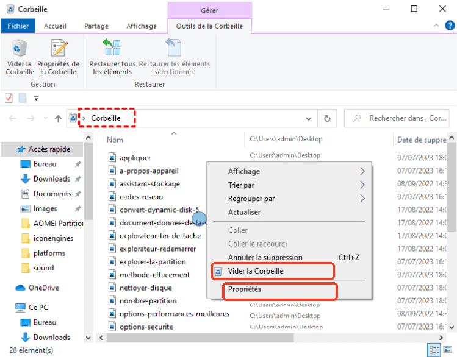The height and width of the screenshot is (357, 457).
Task: Open the ribbon help question mark icon
Action: pyautogui.click(x=449, y=26)
